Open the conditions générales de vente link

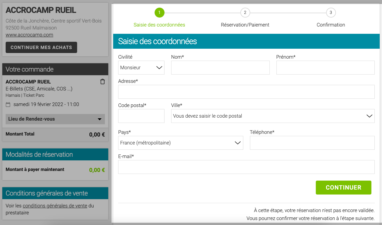pyautogui.click(x=55, y=206)
